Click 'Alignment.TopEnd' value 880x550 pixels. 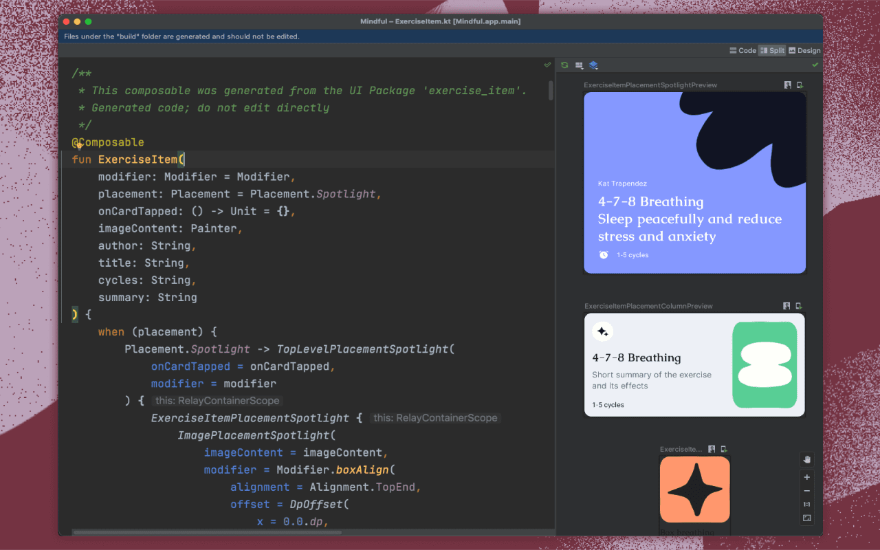pyautogui.click(x=362, y=487)
